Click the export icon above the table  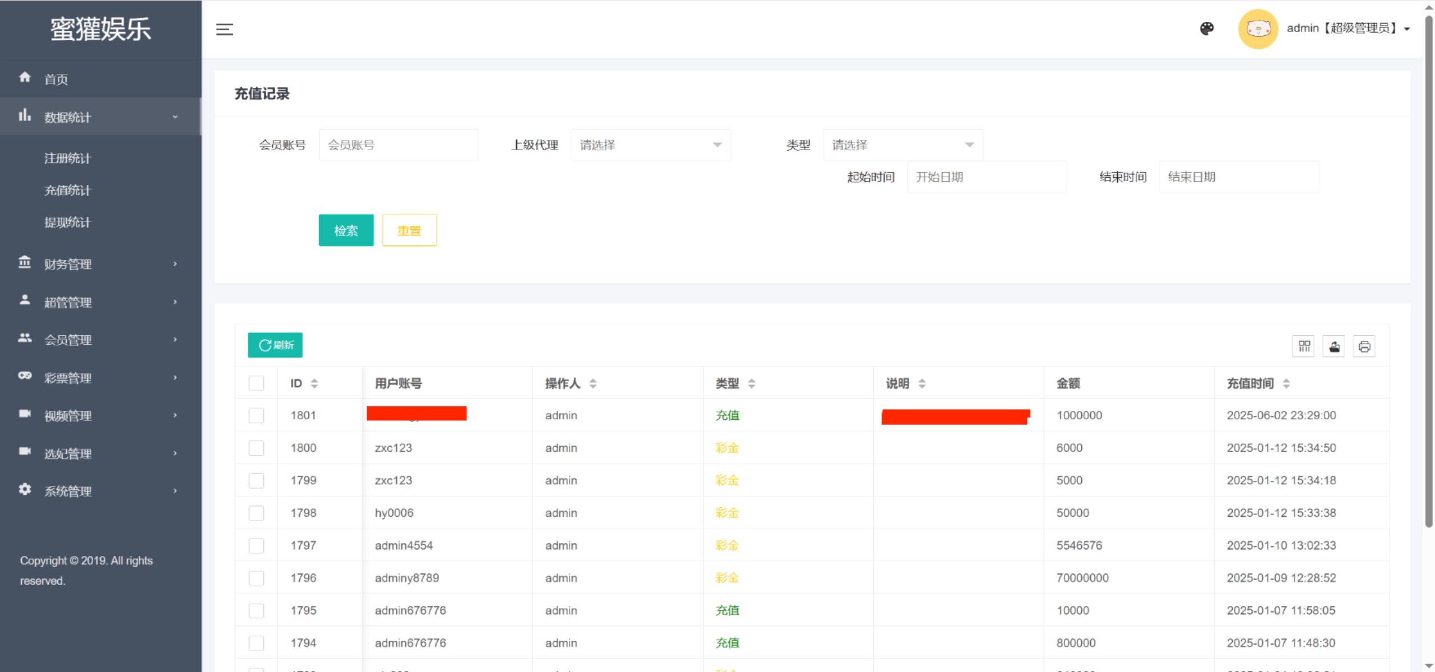(1334, 346)
